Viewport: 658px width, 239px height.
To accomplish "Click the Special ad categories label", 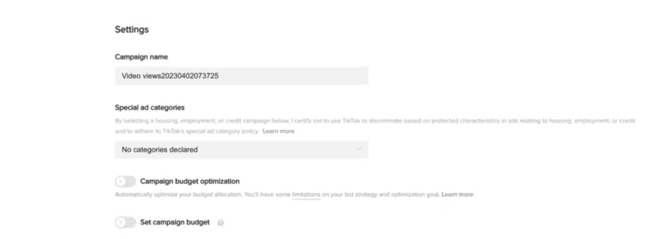I will [150, 108].
